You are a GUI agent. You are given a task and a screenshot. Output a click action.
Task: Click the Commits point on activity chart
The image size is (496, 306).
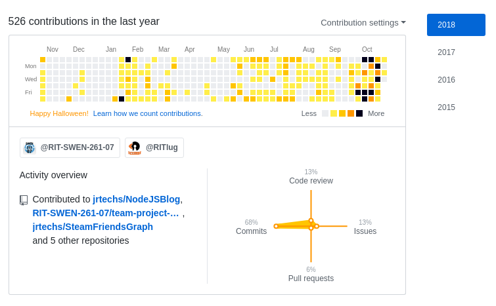pyautogui.click(x=276, y=226)
